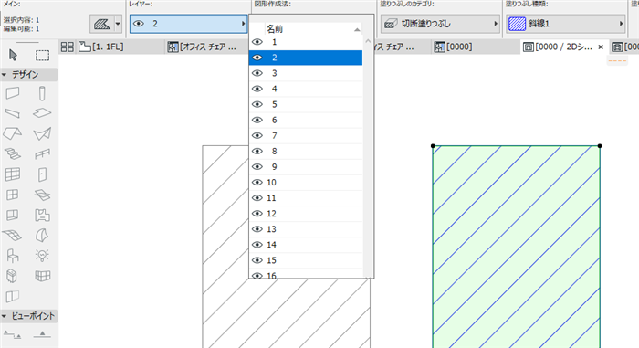Pick the Corner Window tool
Image resolution: width=639 pixels, height=348 pixels.
(x=13, y=215)
